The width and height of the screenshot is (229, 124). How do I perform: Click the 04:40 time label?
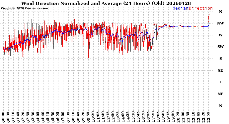[x=43, y=117]
